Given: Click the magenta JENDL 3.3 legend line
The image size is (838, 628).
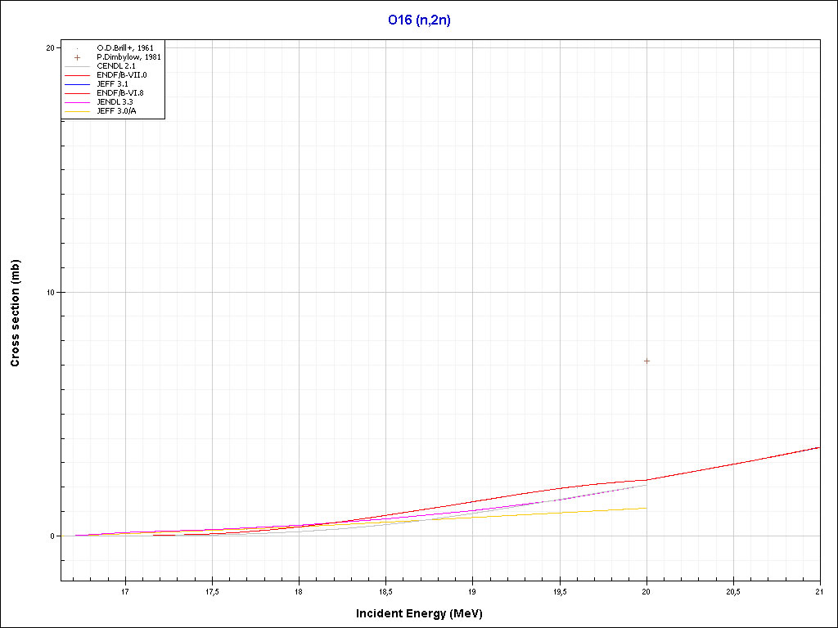Looking at the screenshot, I should [x=77, y=102].
